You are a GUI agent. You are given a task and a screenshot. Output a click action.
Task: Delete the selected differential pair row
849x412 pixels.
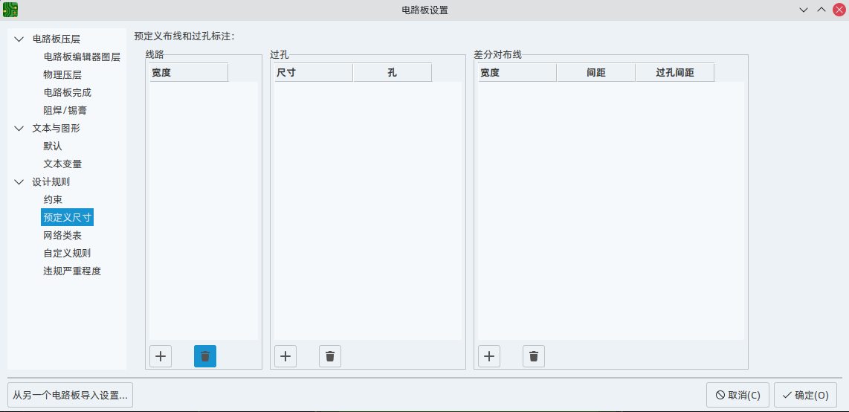tap(534, 356)
